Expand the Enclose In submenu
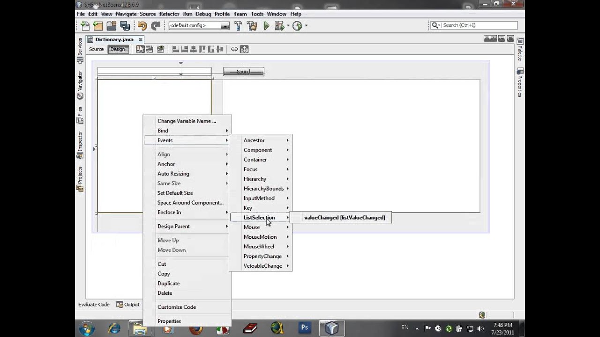600x337 pixels. click(187, 212)
